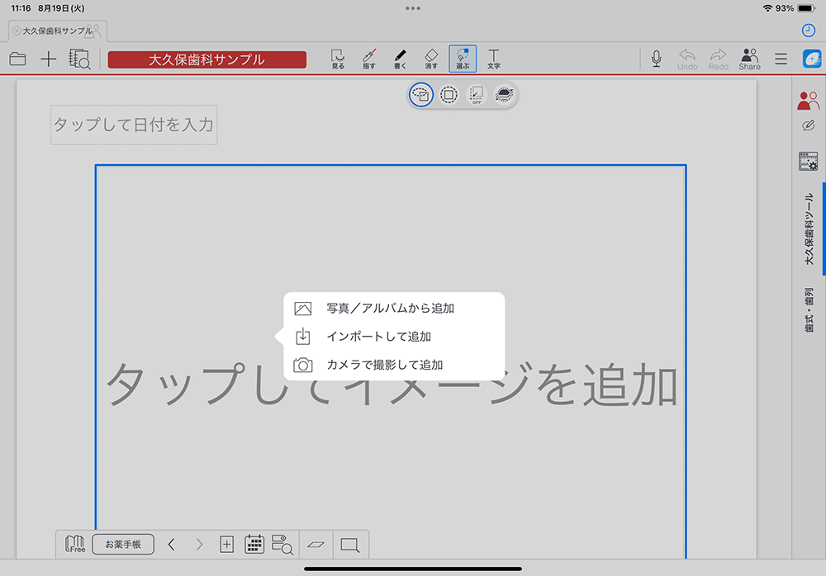
Task: Select the 消す eraser tool
Action: click(x=431, y=58)
